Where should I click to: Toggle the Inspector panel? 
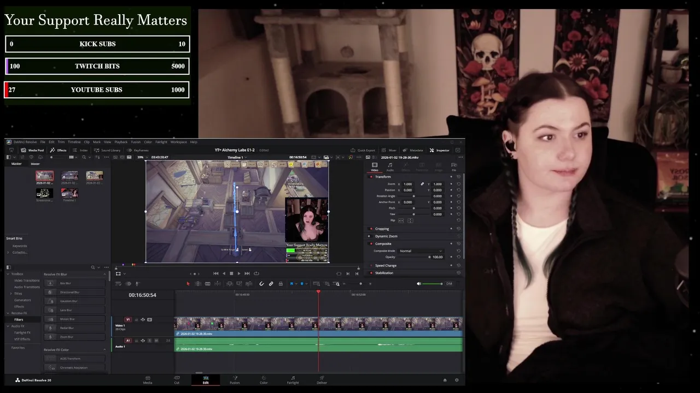point(440,150)
